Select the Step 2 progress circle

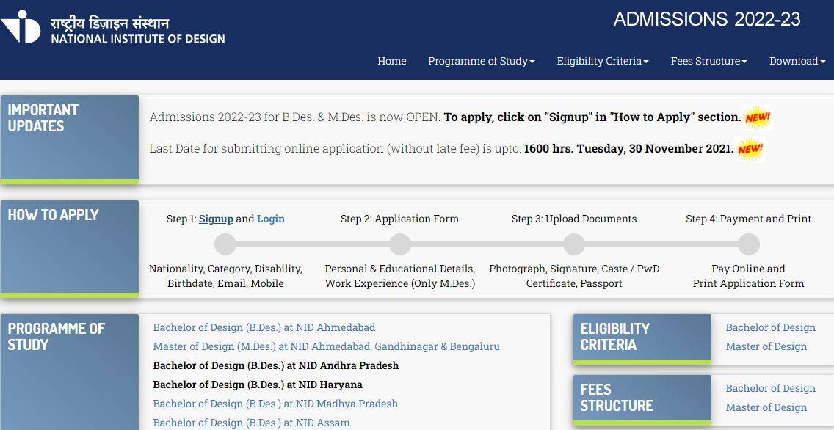coord(400,244)
